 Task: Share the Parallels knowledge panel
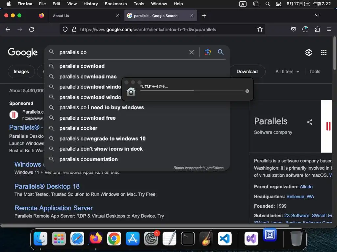[309, 122]
